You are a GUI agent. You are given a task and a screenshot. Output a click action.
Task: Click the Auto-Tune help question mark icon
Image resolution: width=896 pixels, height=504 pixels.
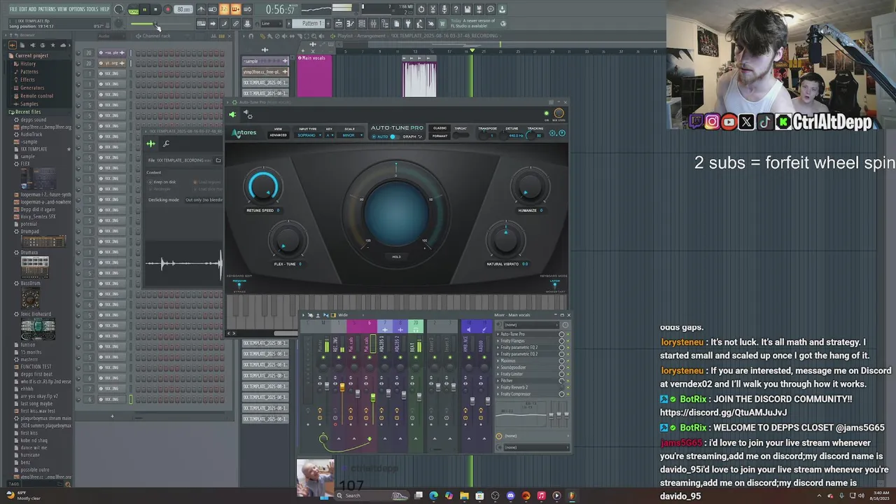(x=561, y=133)
